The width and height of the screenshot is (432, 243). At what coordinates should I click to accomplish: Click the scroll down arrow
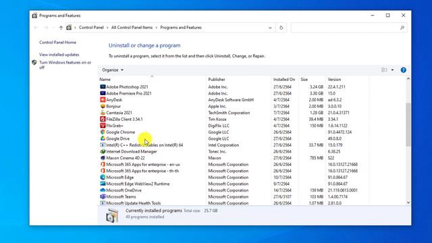[408, 202]
